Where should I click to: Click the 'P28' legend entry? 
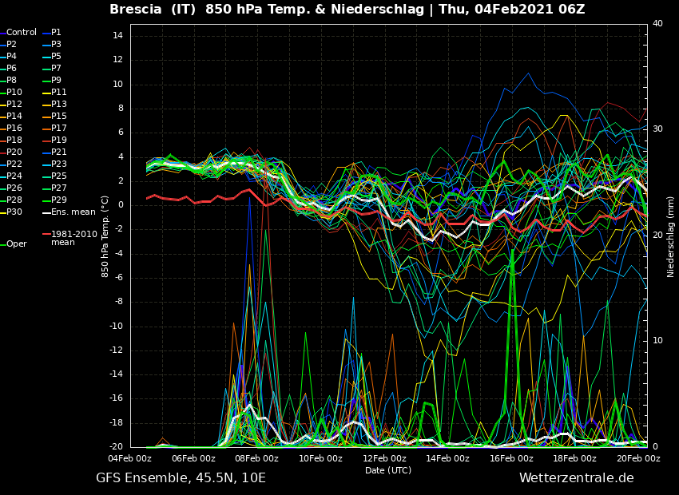pyautogui.click(x=11, y=200)
